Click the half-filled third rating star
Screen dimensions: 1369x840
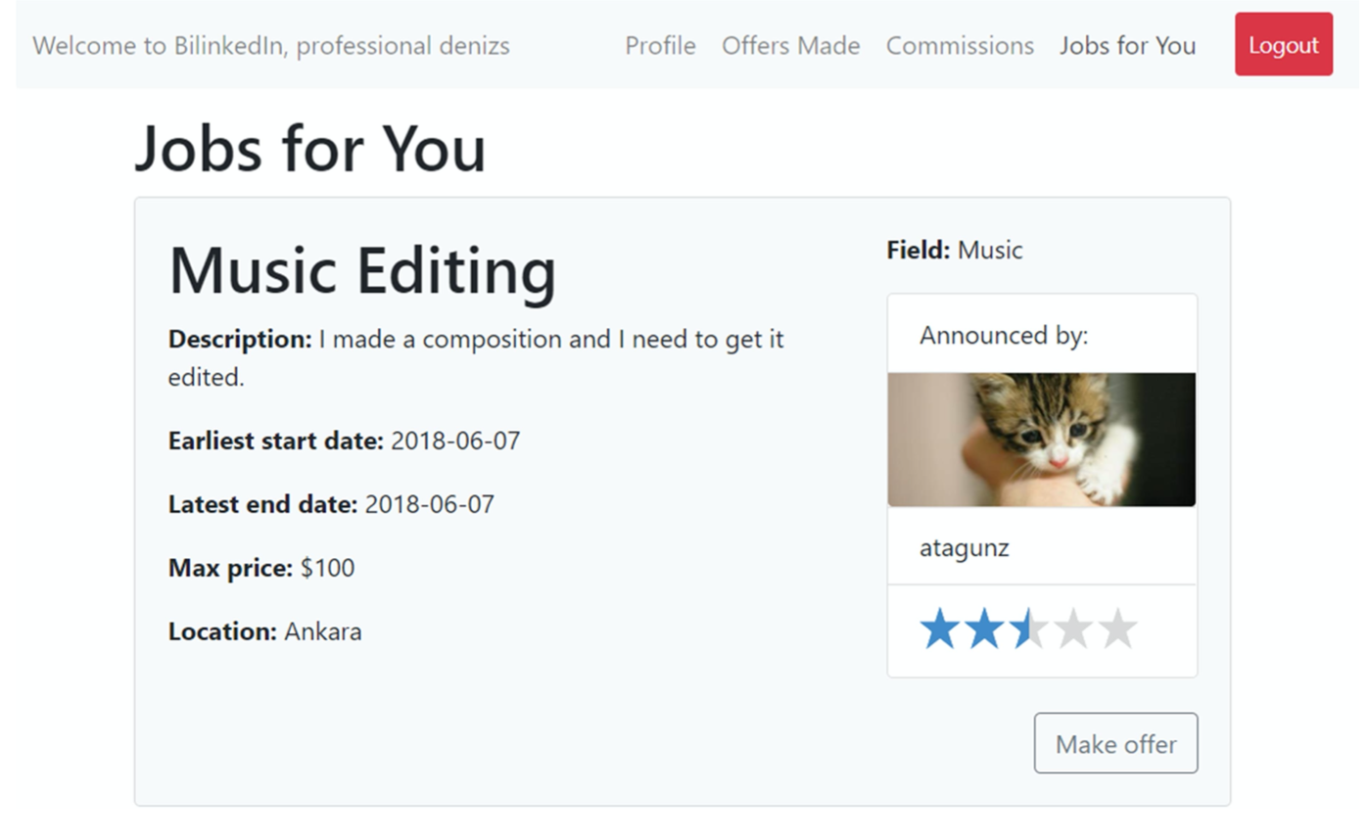point(1029,629)
